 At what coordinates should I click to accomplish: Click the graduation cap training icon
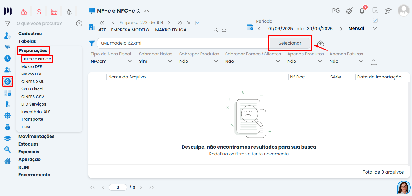click(388, 11)
